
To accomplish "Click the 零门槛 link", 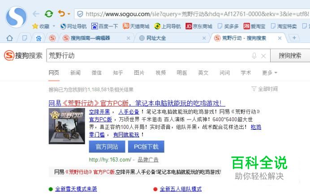I will 97,135.
